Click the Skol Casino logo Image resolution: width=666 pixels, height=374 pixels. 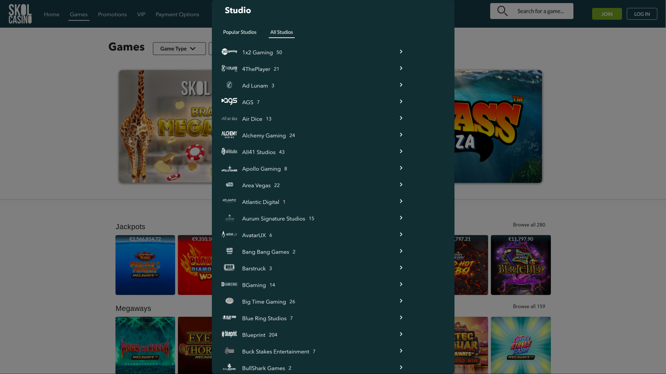20,14
